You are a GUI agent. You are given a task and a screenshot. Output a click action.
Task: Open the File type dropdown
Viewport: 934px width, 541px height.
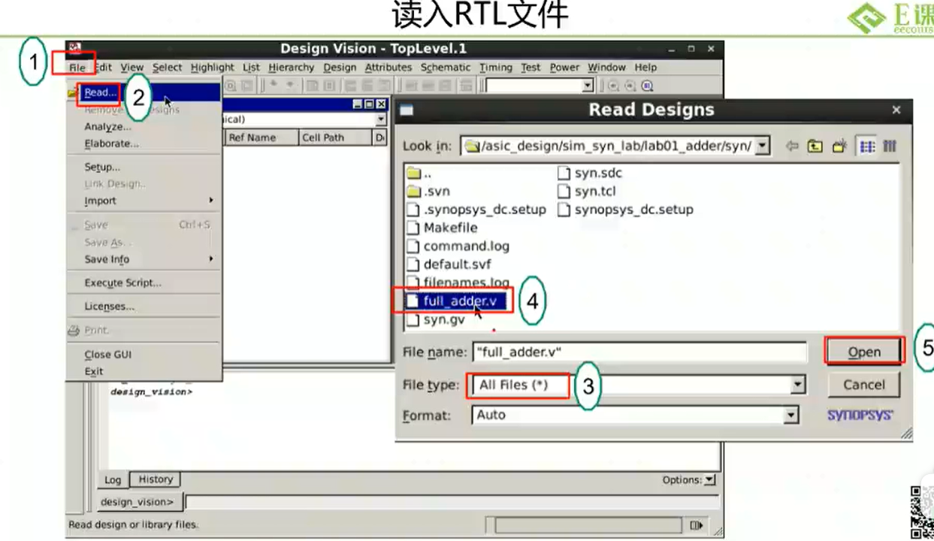point(797,385)
